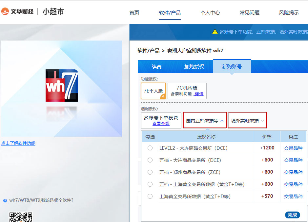Go to 个人中心 in top navigation
The image size is (308, 222).
coord(210,13)
